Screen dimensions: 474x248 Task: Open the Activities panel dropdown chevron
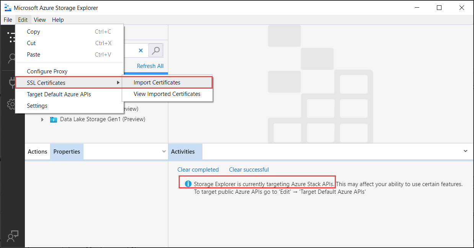466,151
